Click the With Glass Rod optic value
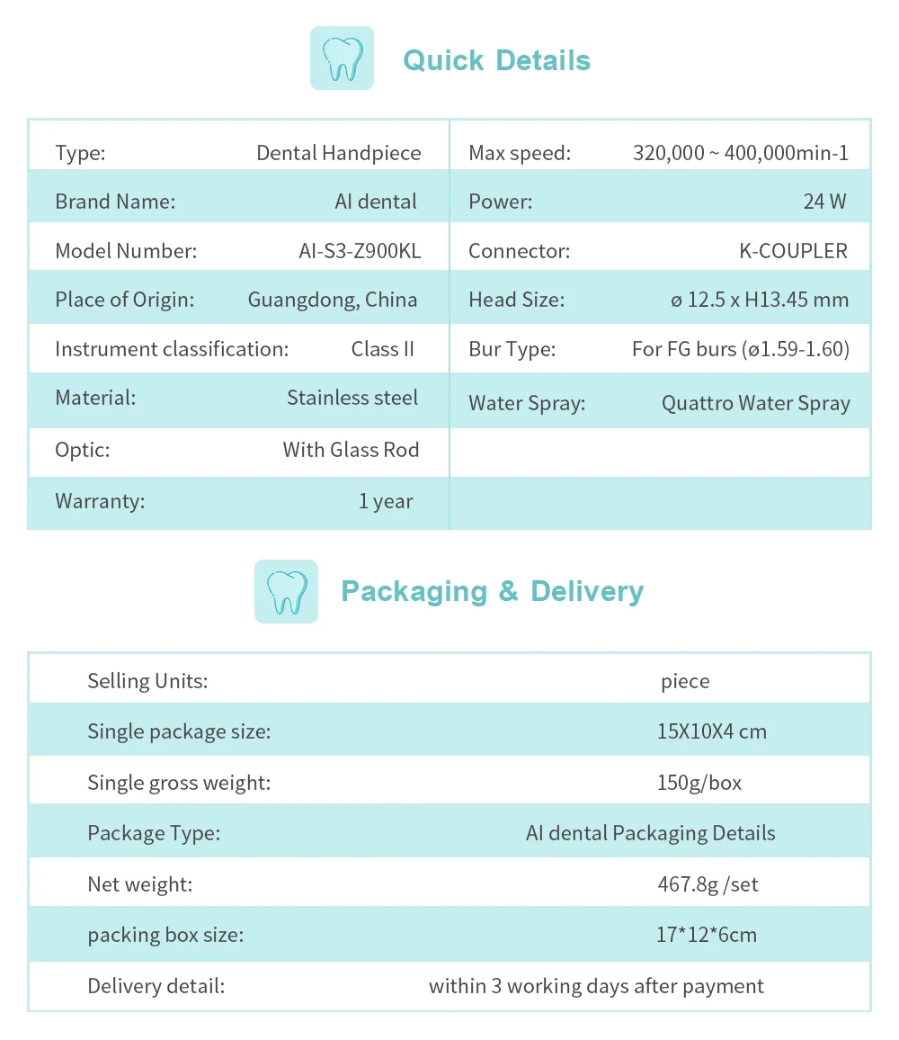 pos(351,450)
